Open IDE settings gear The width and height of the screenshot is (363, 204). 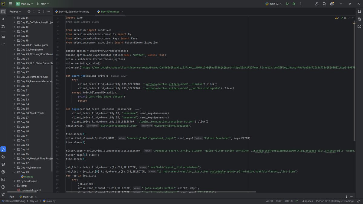coord(332,4)
